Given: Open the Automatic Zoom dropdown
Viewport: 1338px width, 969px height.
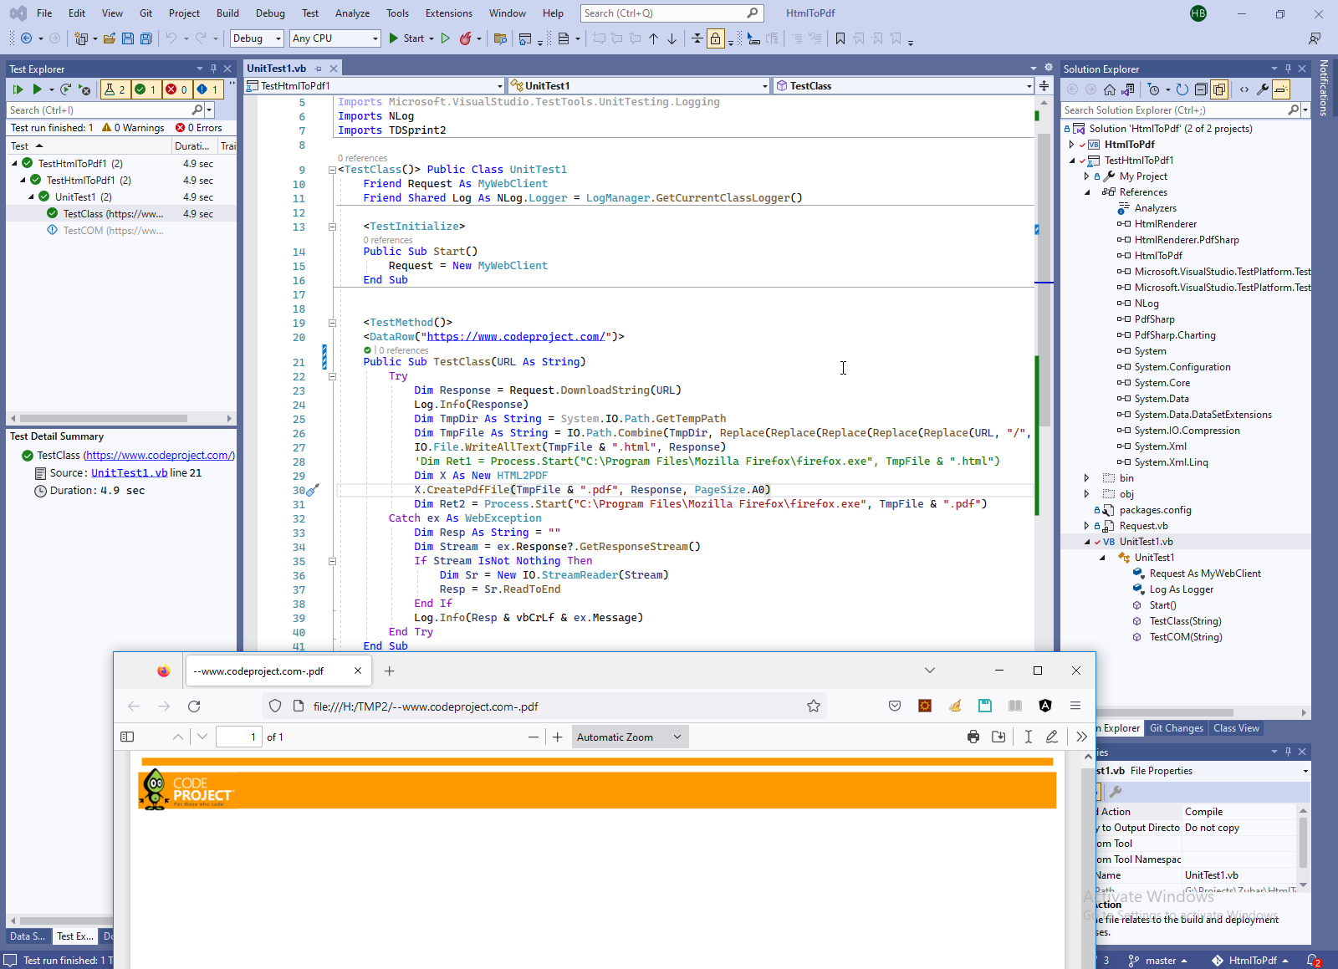Looking at the screenshot, I should pyautogui.click(x=629, y=737).
